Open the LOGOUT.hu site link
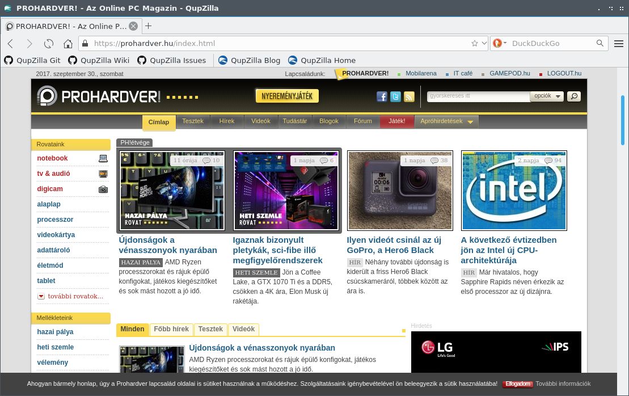 point(564,73)
